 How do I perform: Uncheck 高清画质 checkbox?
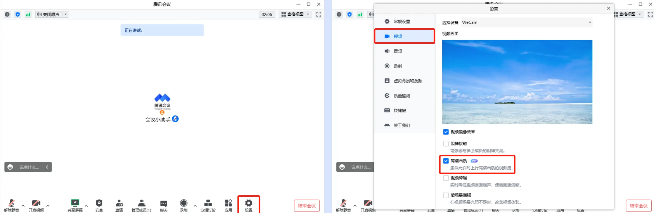pyautogui.click(x=446, y=161)
